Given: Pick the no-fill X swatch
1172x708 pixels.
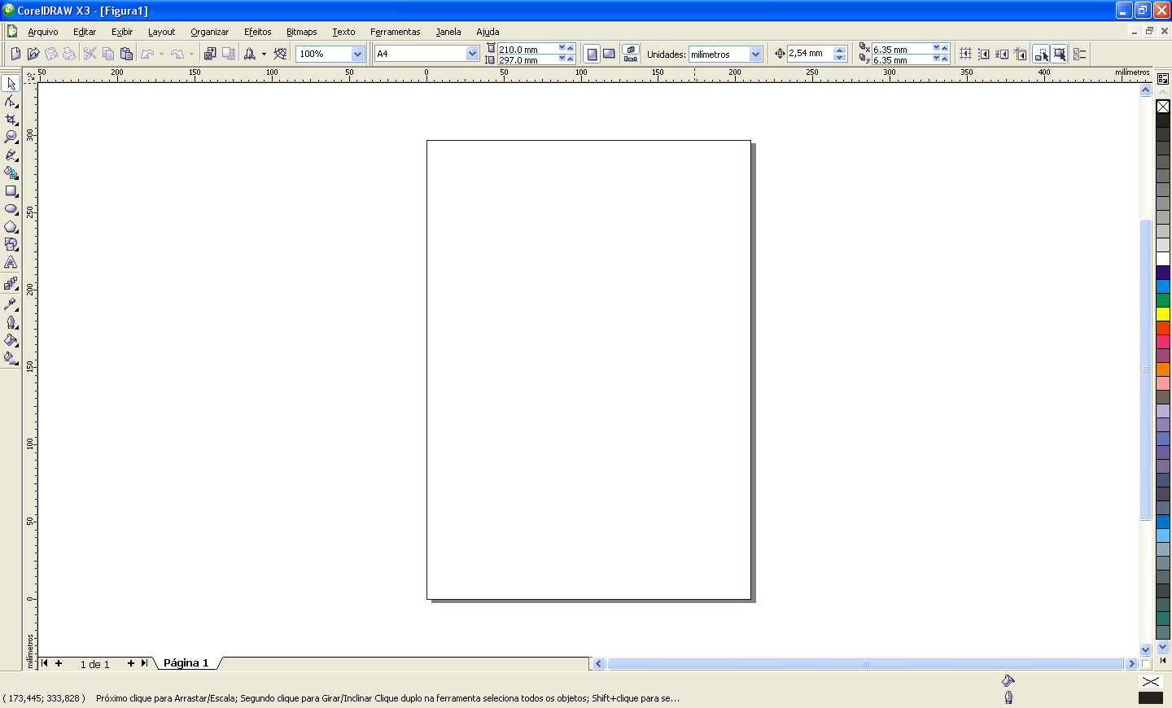Looking at the screenshot, I should [1163, 107].
